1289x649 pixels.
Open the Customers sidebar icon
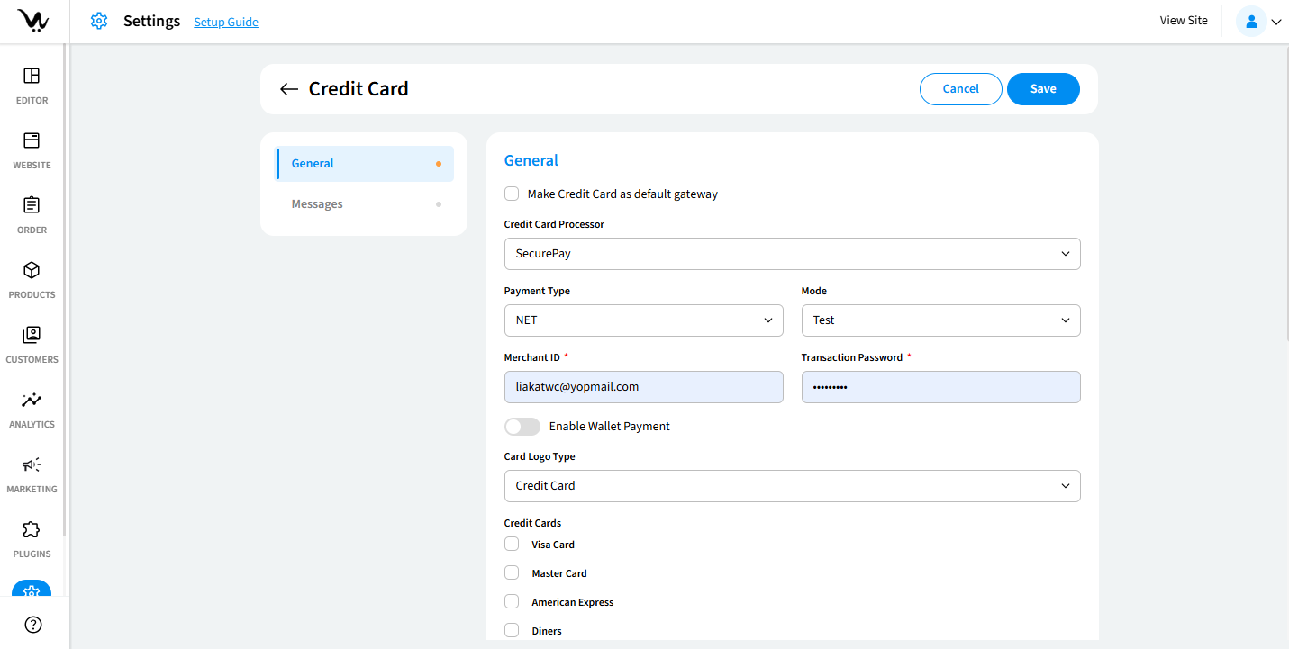pos(32,336)
